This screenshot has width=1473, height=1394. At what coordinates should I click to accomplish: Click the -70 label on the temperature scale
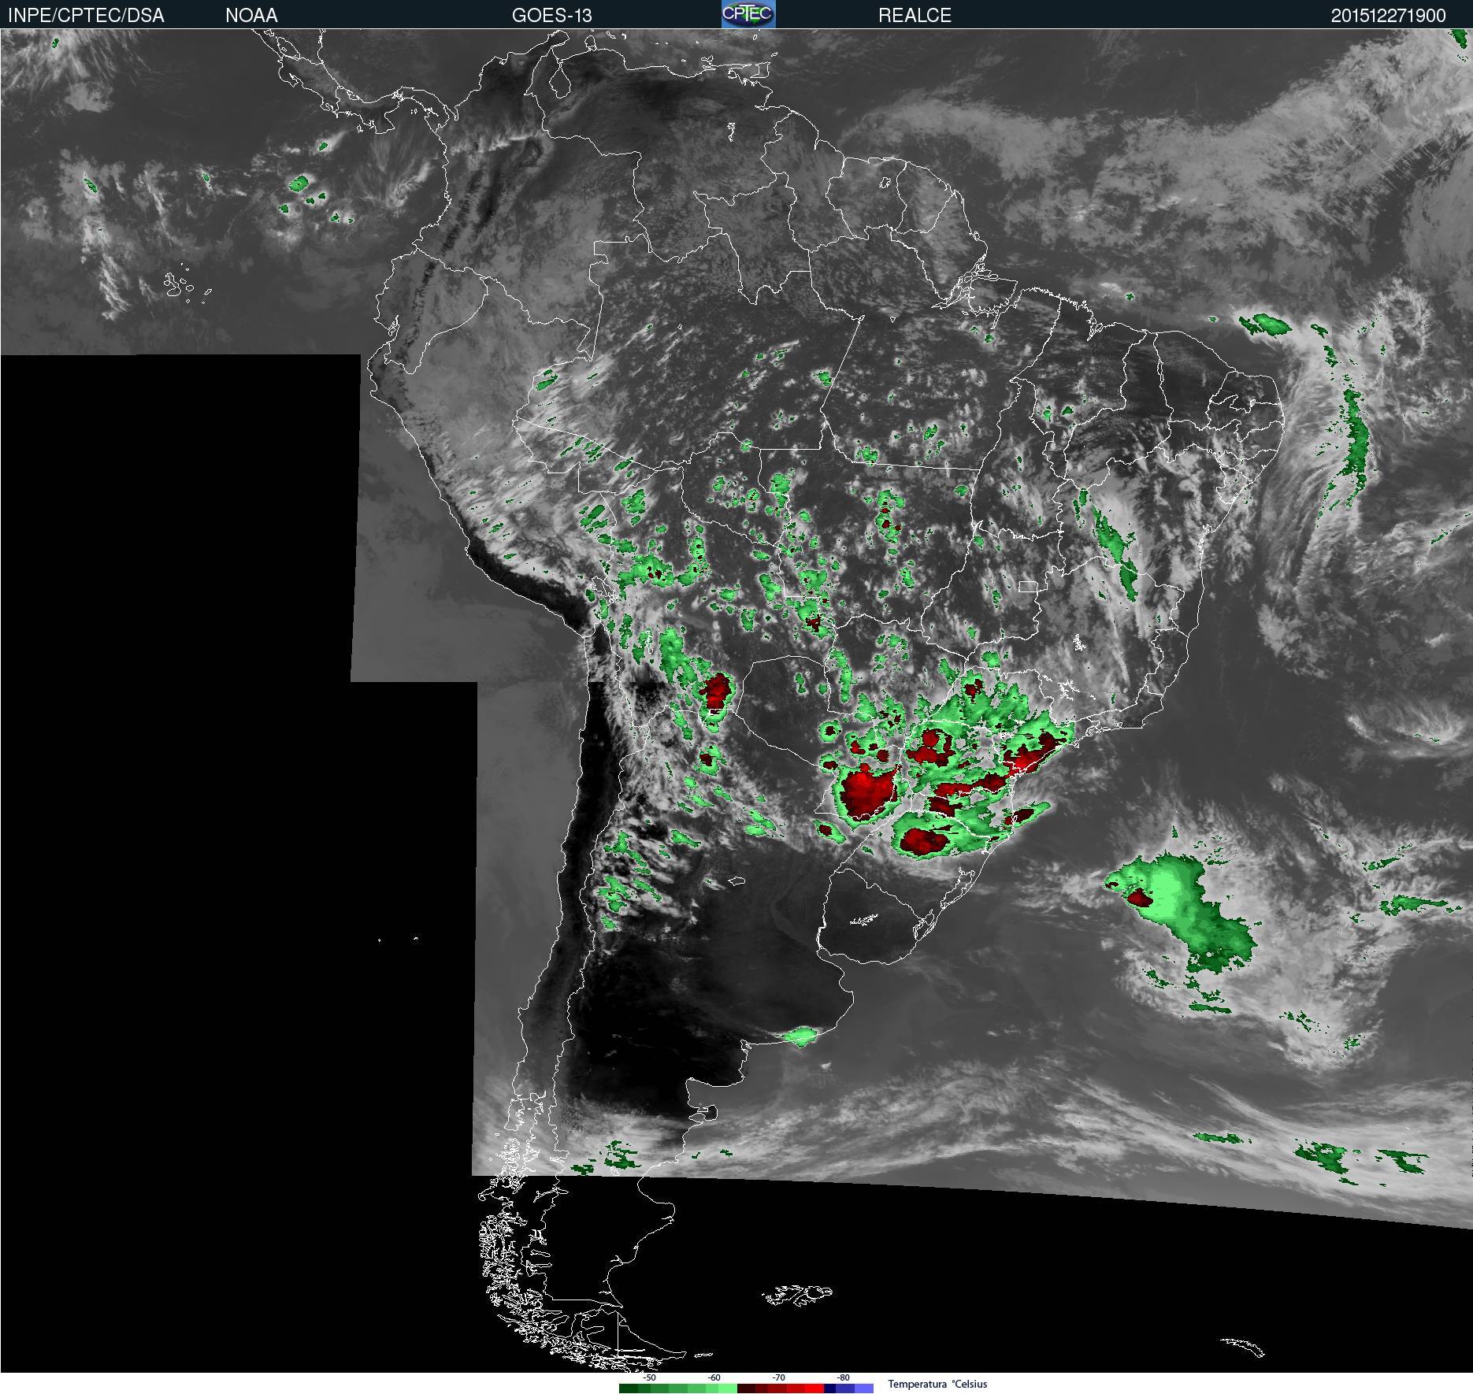[x=778, y=1377]
